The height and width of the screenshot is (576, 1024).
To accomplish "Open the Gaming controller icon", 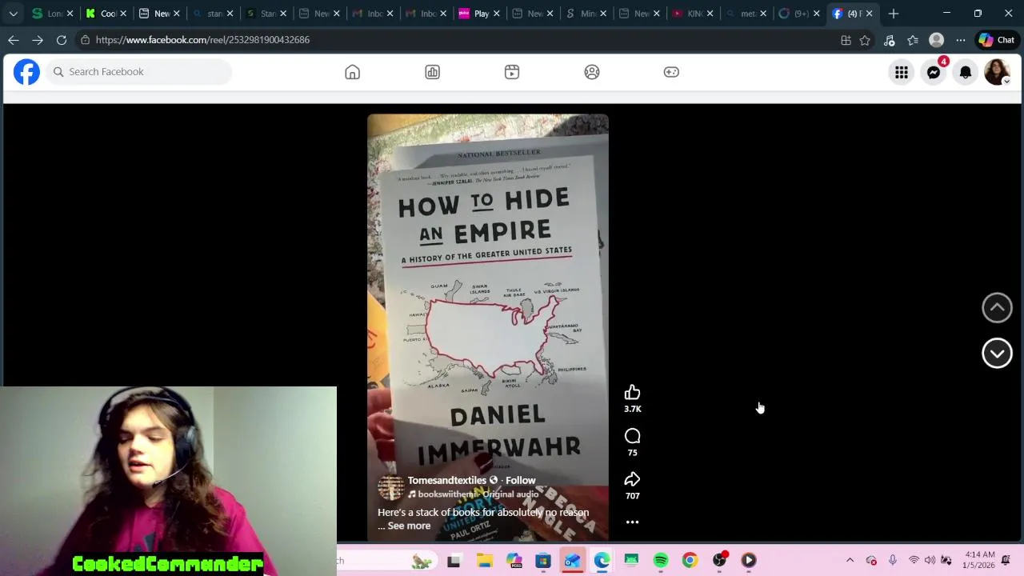I will click(x=671, y=72).
